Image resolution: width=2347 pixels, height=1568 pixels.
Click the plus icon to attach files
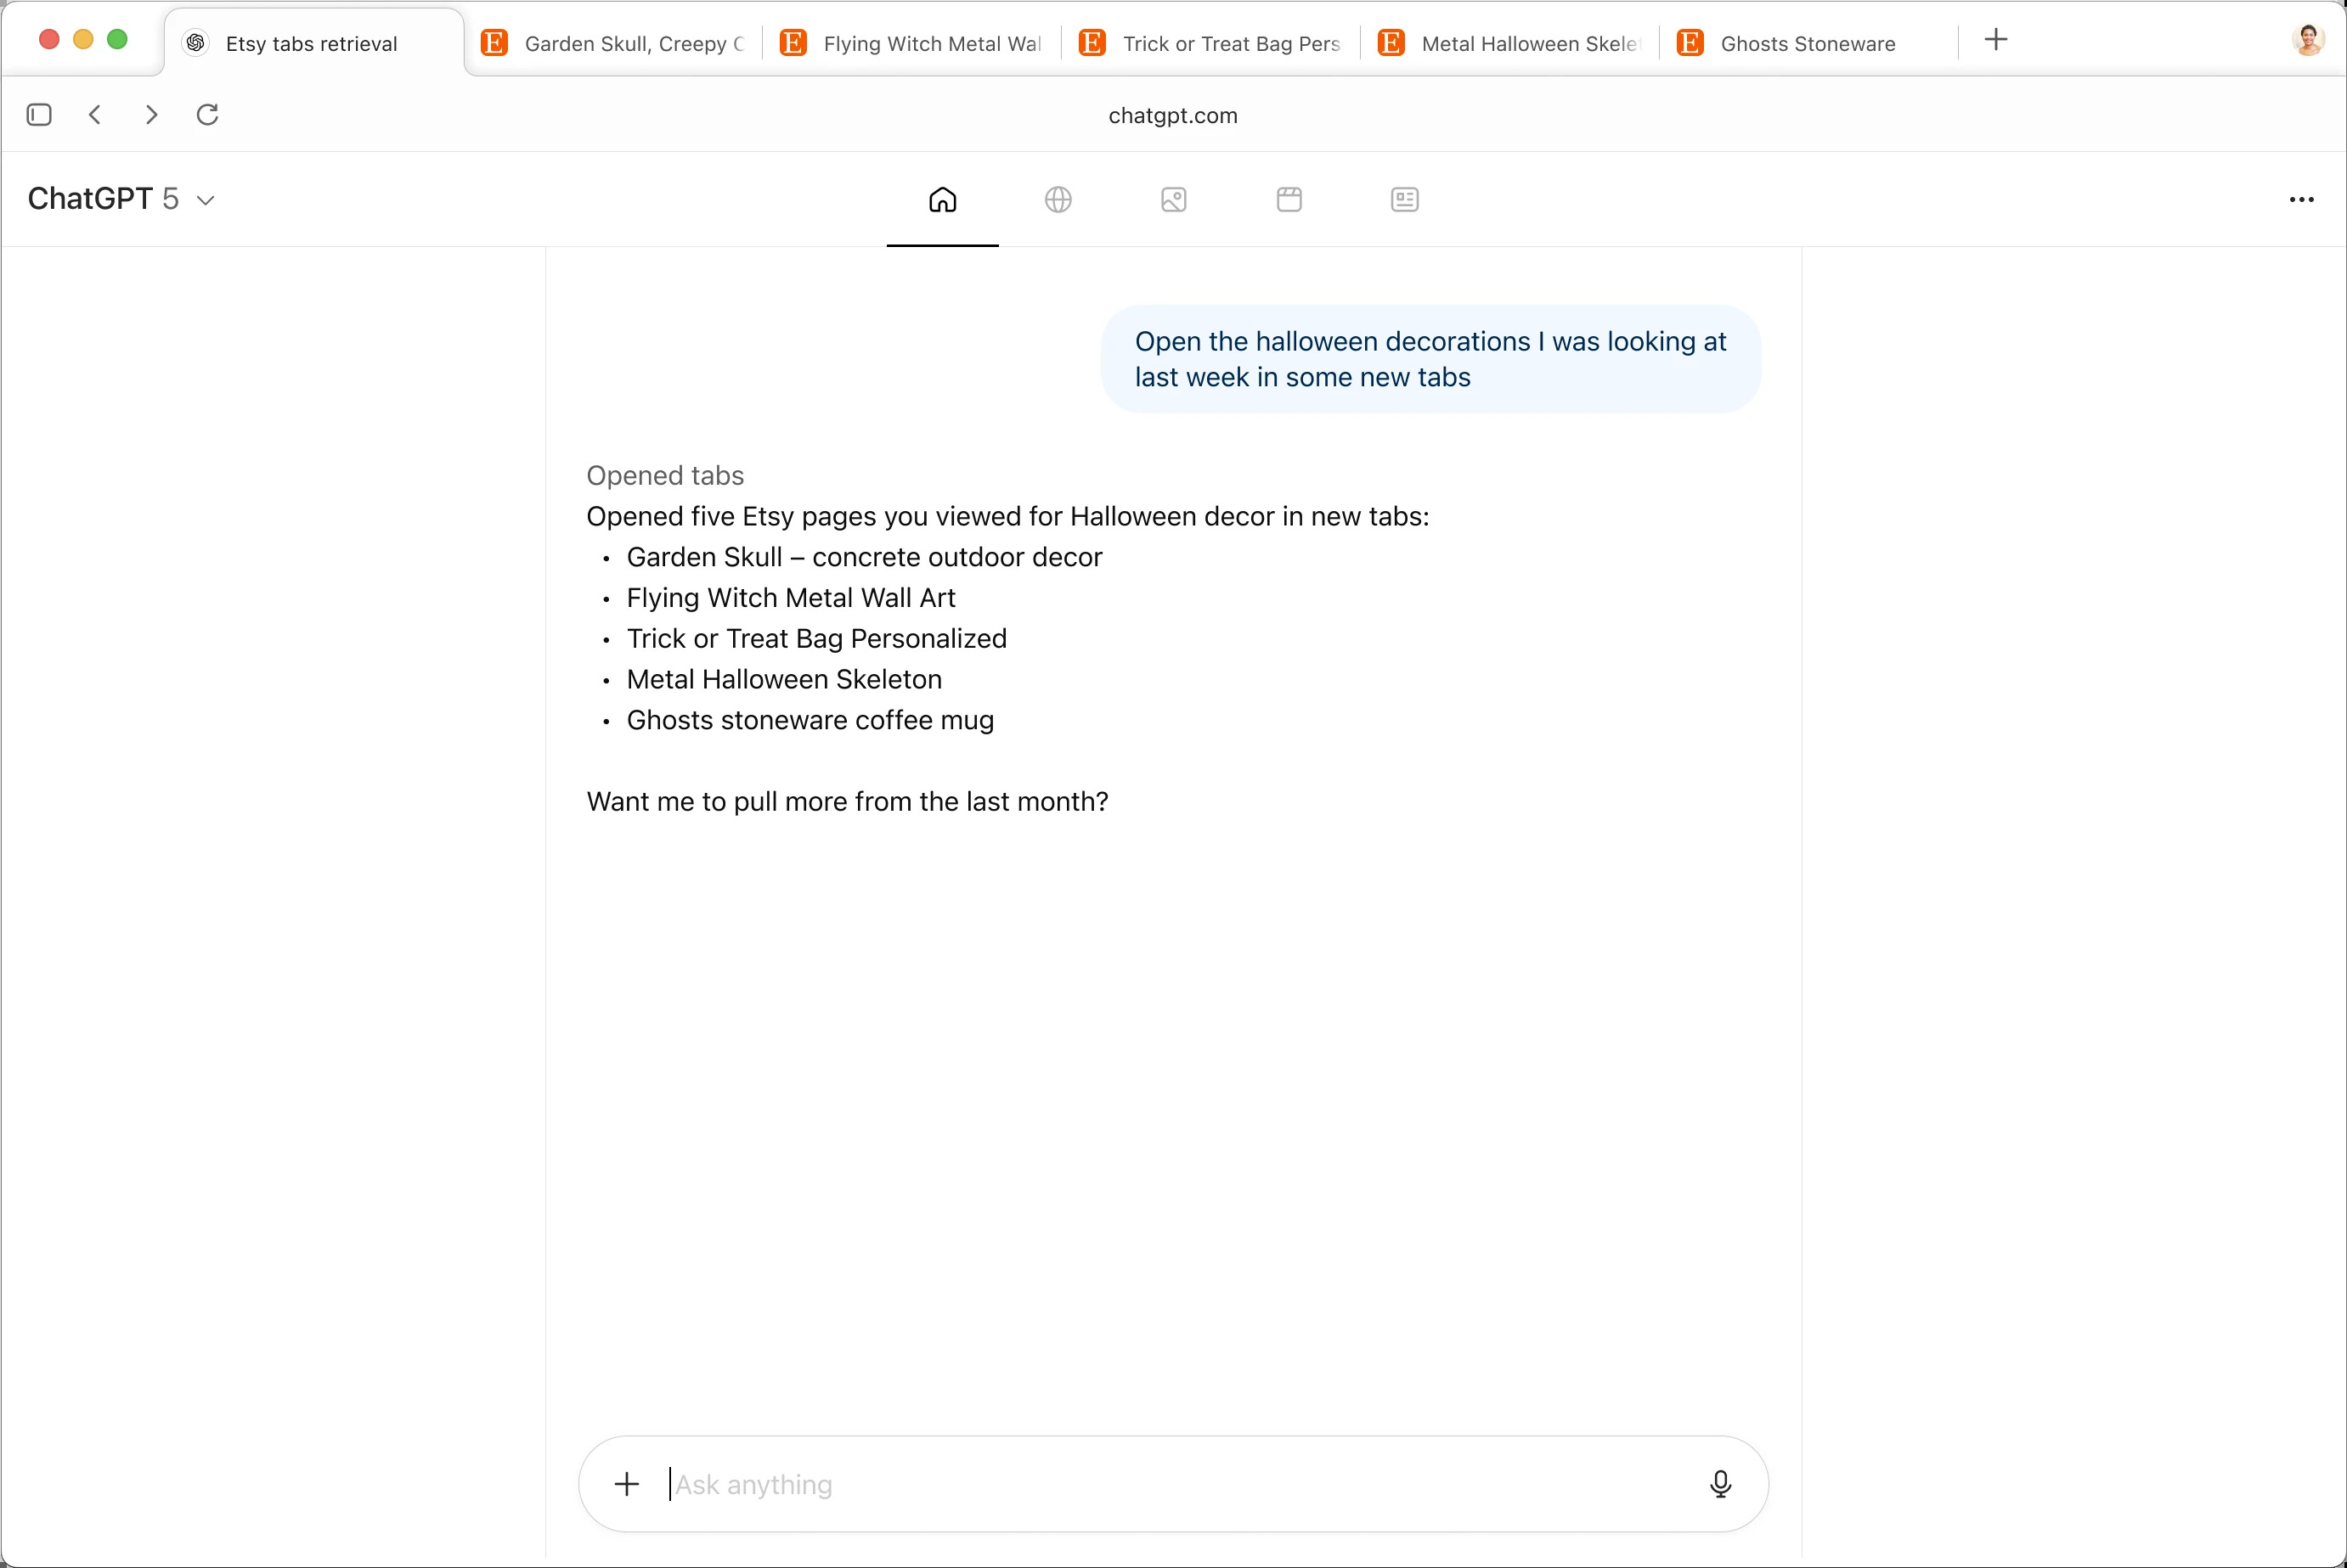pyautogui.click(x=626, y=1484)
